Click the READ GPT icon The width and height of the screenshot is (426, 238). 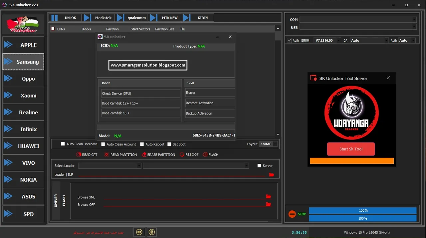(x=79, y=154)
